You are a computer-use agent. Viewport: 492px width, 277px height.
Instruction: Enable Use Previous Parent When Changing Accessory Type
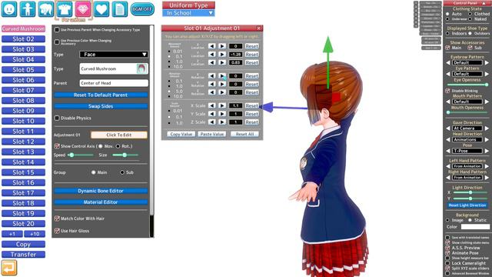pyautogui.click(x=57, y=30)
